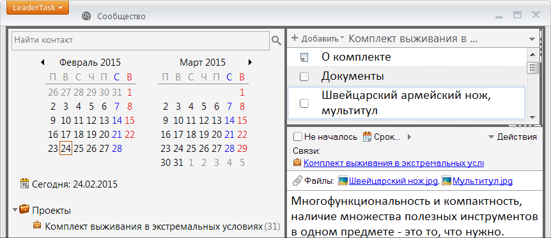Image resolution: width=551 pixels, height=238 pixels.
Task: Check the Документы task checkbox
Action: point(304,77)
